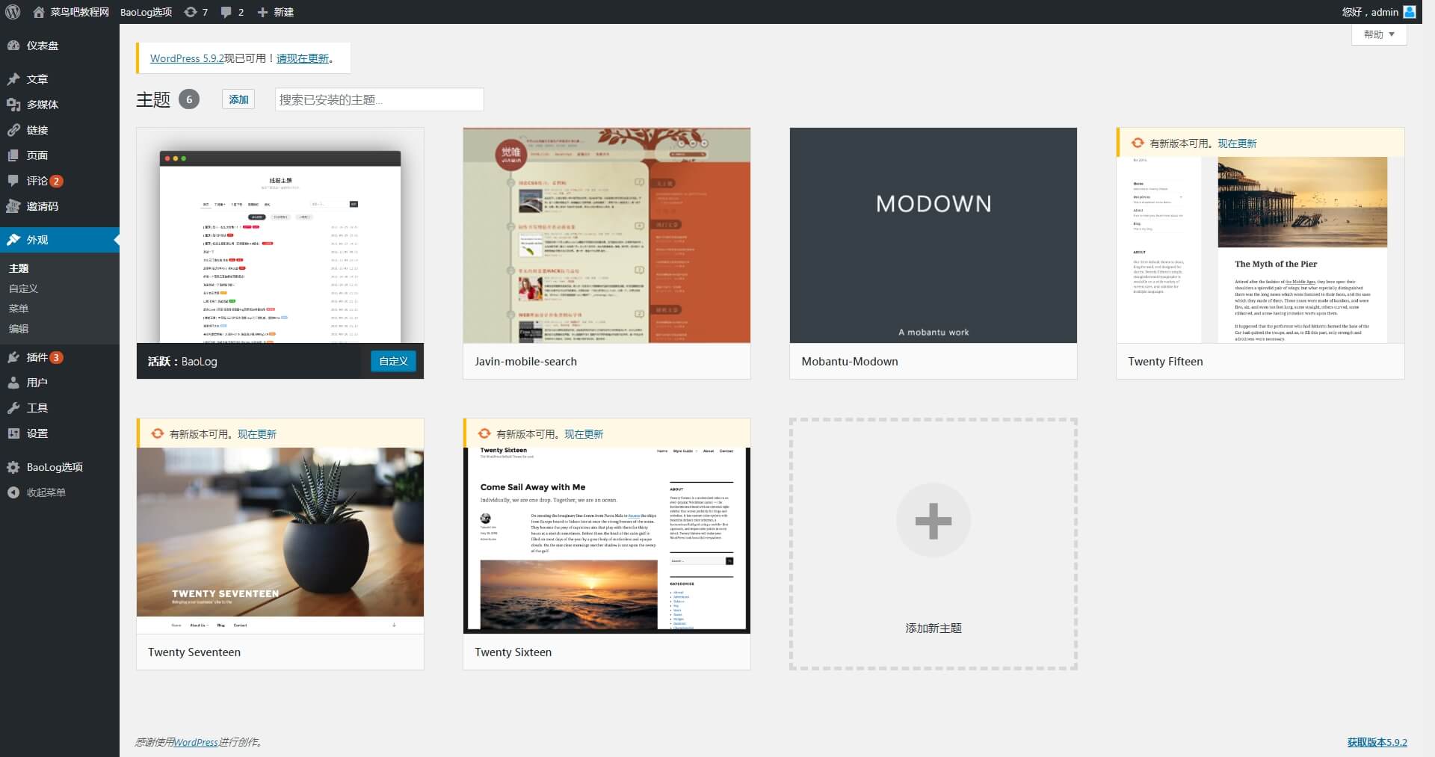
Task: Click the 设置 settings icon
Action: pyautogui.click(x=13, y=433)
